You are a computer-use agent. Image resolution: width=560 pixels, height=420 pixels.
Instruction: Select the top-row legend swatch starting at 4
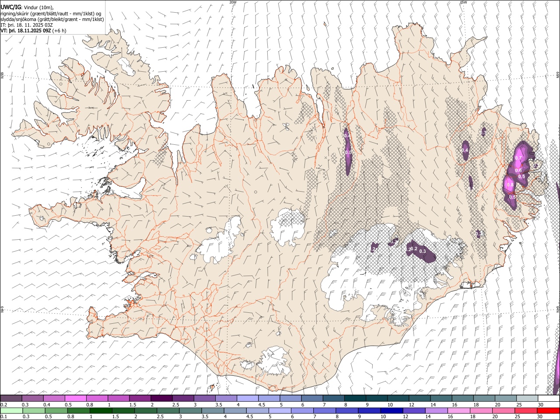click(248, 399)
